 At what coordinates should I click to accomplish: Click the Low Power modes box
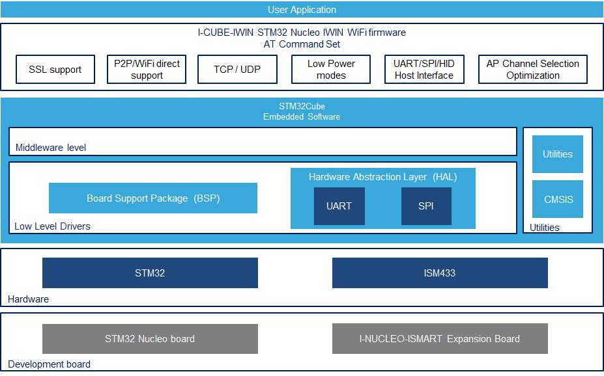point(331,69)
